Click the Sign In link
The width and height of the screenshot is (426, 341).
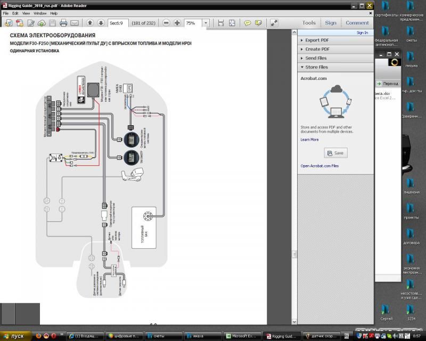362,33
